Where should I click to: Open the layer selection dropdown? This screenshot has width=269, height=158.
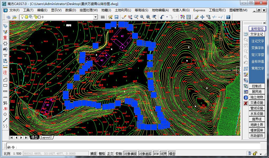pyautogui.click(x=96, y=17)
